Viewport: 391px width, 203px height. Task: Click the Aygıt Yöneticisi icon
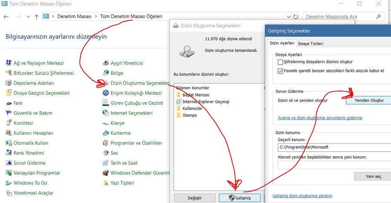[x=106, y=63]
